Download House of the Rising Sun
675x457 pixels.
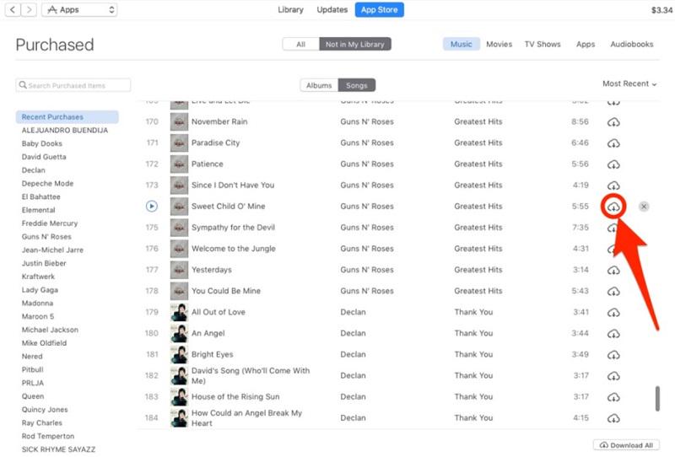(x=613, y=397)
